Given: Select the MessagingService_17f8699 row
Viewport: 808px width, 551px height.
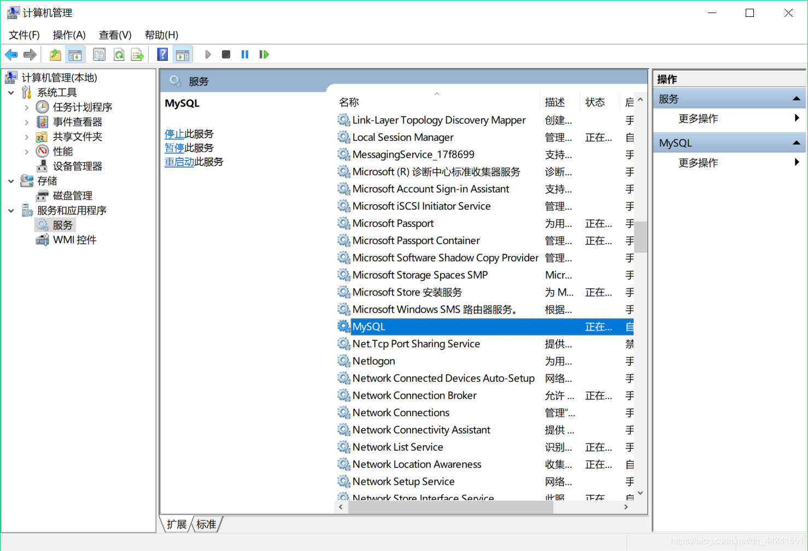Looking at the screenshot, I should 484,155.
